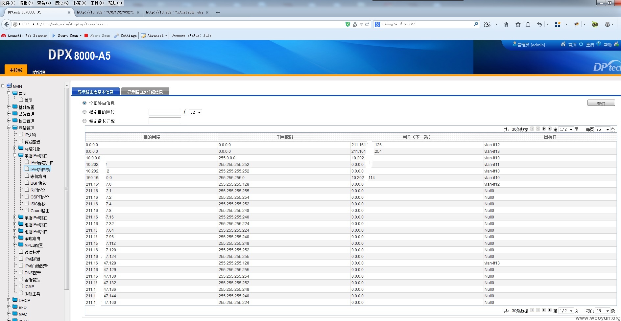Click the 首页 house icon in header
The height and width of the screenshot is (321, 621).
[563, 44]
